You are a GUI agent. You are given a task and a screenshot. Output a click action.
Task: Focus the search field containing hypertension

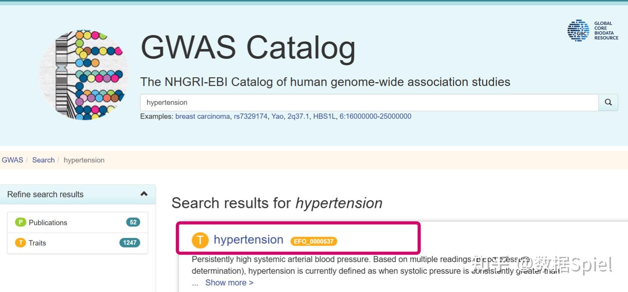point(369,102)
